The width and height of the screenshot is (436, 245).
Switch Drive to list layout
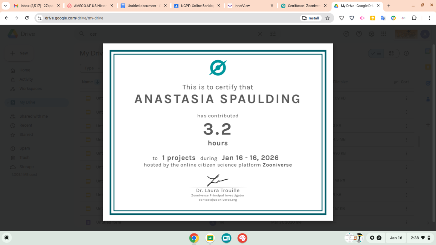click(376, 53)
